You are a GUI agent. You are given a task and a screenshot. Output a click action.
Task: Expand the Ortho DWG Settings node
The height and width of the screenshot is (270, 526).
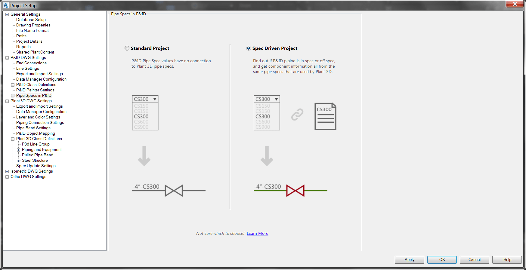7,177
